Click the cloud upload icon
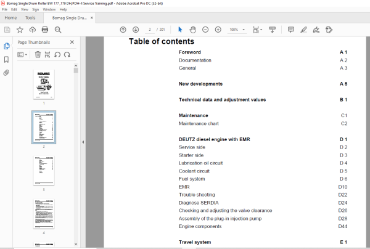 tap(32, 30)
